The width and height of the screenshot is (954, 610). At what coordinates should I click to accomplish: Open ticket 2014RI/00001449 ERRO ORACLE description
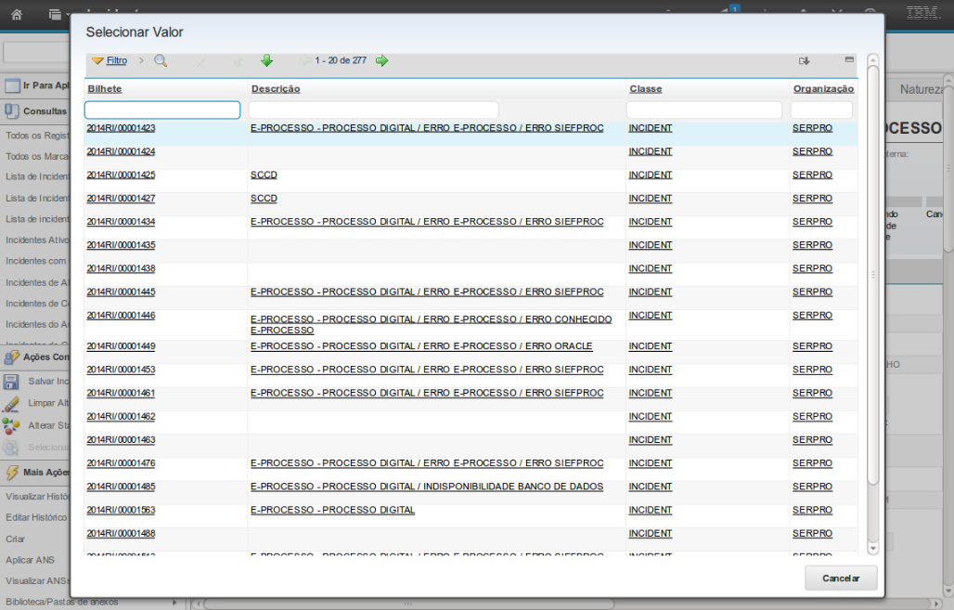(x=421, y=346)
